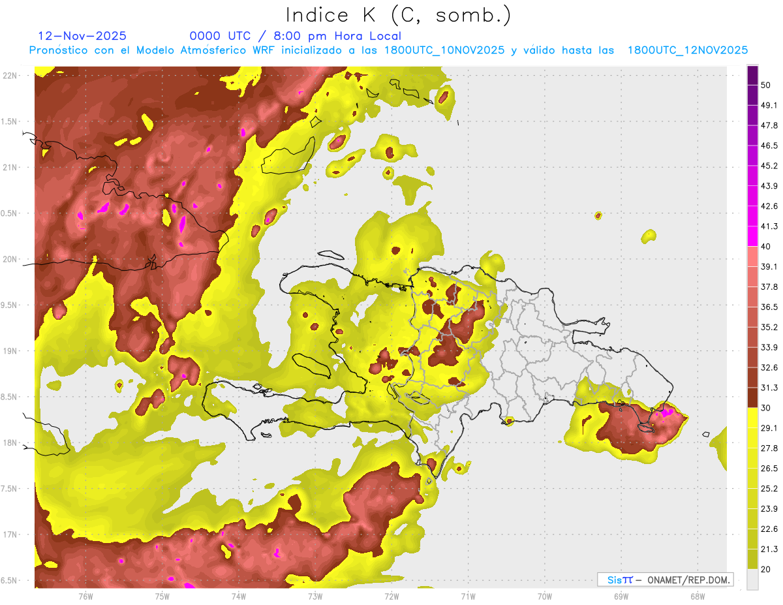Click the legend value "39.1"

770,266
